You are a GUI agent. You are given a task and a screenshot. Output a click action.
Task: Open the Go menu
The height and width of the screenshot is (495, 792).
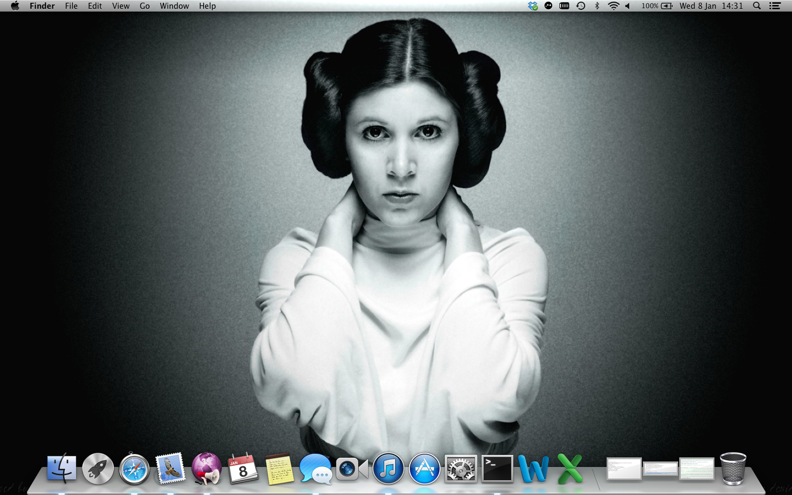click(x=145, y=6)
